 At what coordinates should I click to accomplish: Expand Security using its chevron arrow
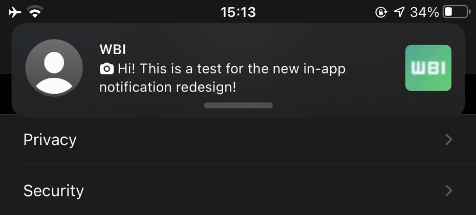449,191
